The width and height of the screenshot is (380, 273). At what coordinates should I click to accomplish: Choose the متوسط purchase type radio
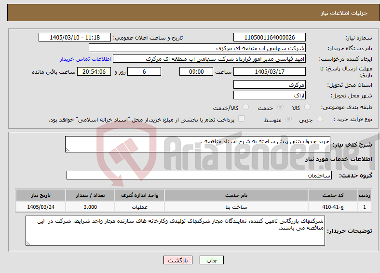point(289,119)
